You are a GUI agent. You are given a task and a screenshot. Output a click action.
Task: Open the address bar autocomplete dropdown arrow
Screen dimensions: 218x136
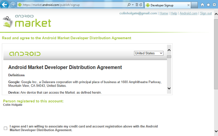133,5
